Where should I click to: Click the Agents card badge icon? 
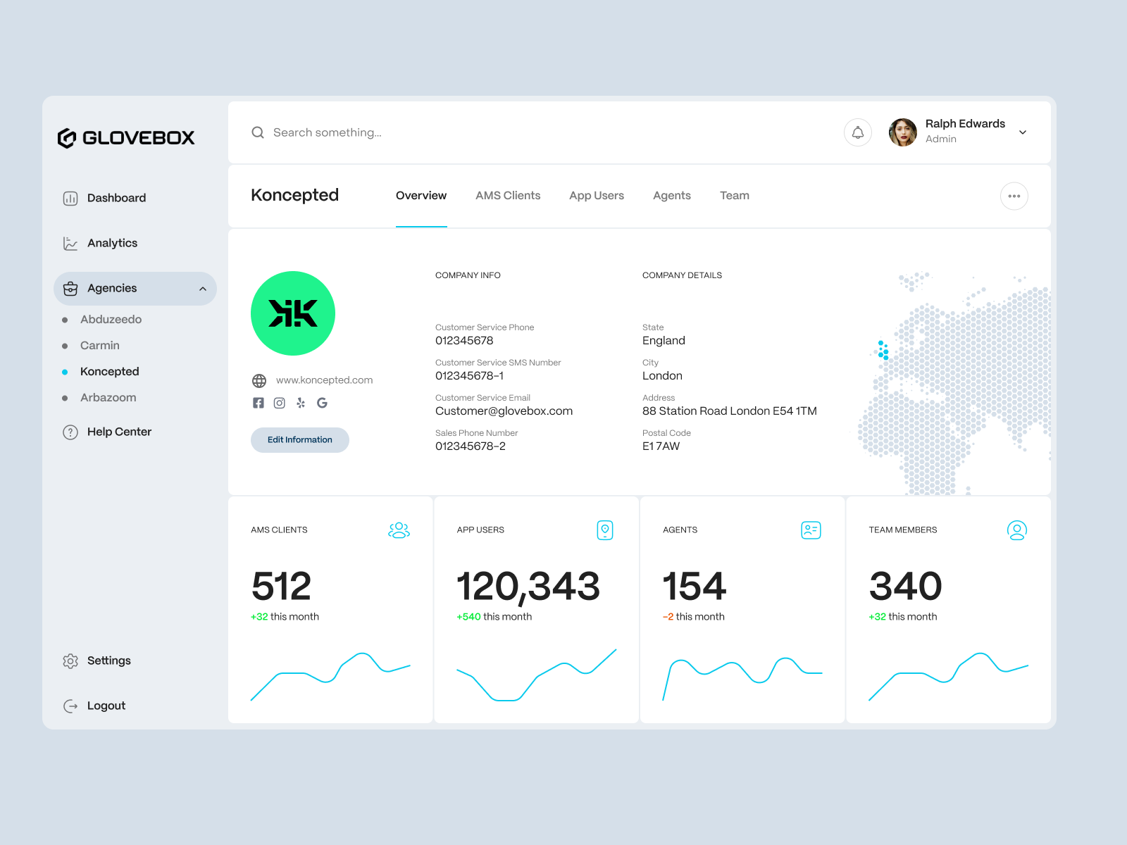click(x=810, y=530)
